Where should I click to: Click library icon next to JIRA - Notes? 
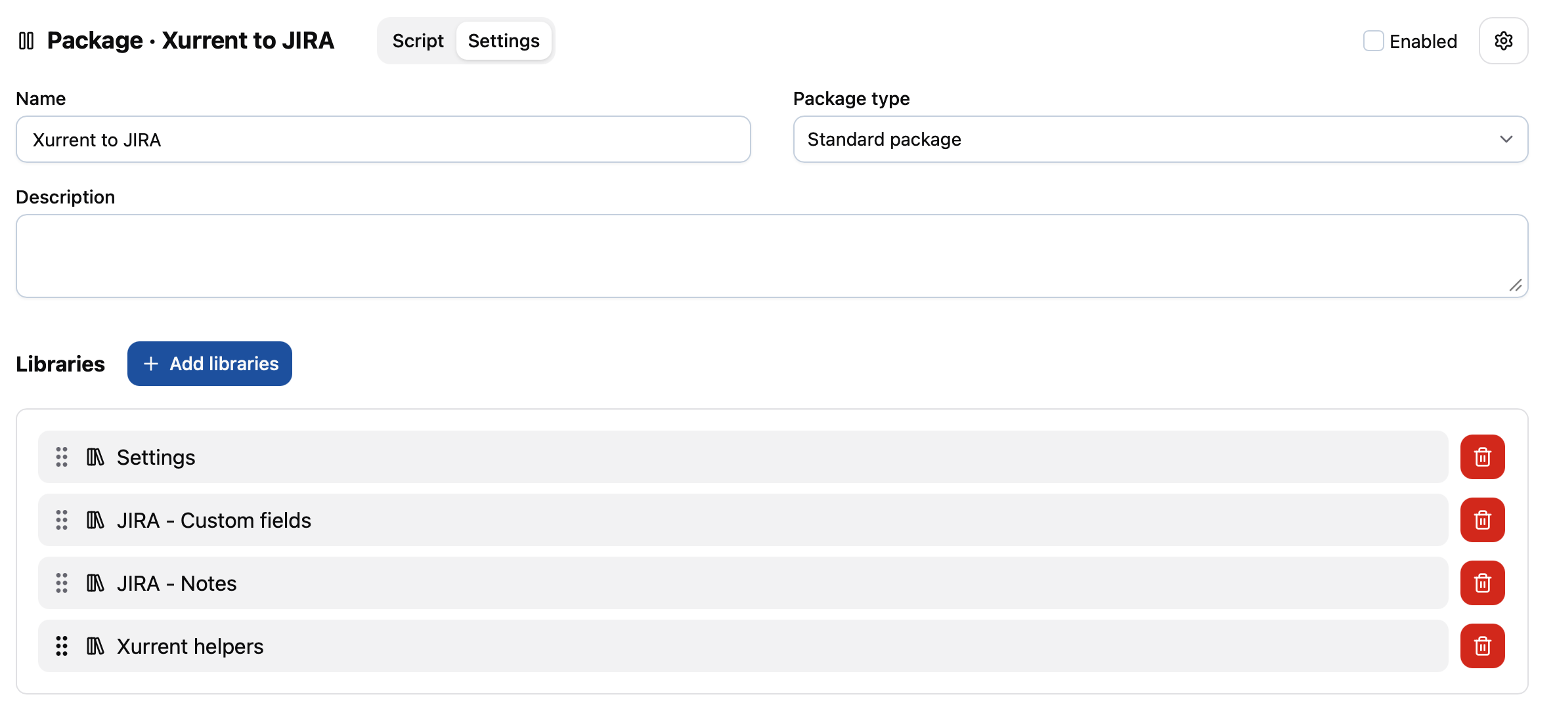tap(95, 583)
